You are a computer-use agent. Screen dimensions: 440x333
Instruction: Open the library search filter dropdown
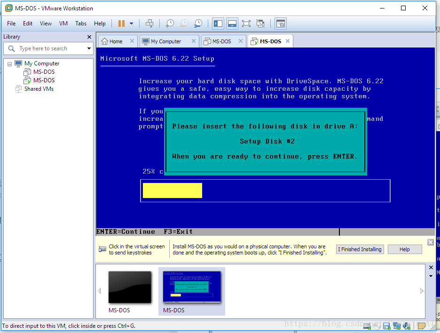(x=89, y=48)
